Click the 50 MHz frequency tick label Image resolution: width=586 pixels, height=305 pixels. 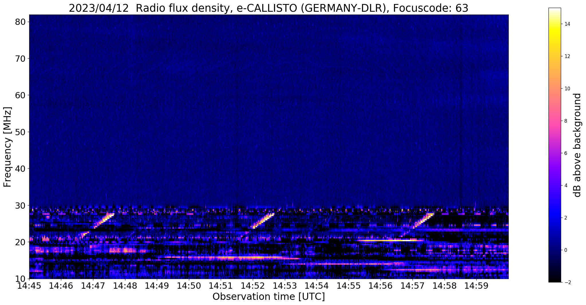[21, 132]
